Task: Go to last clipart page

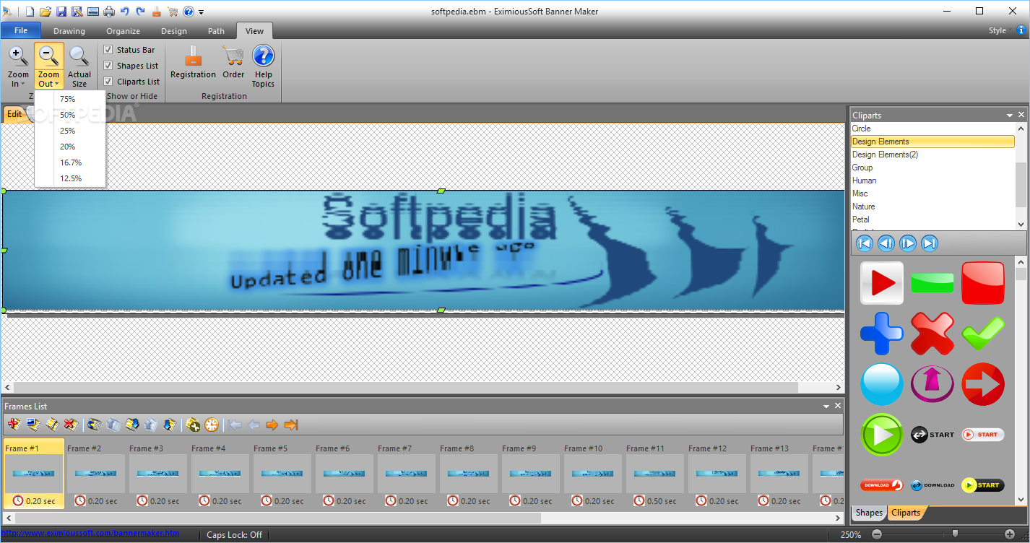Action: point(930,243)
